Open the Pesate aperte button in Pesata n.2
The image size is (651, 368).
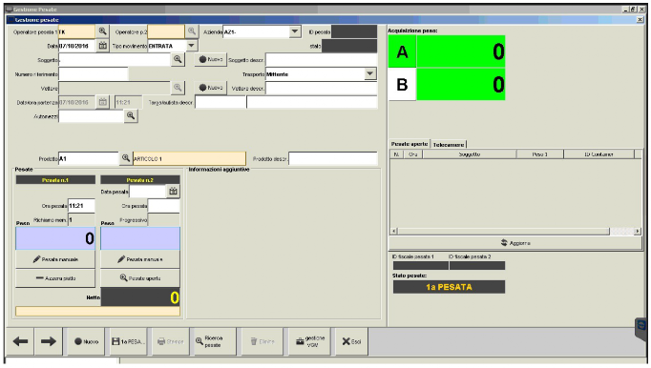[x=140, y=278]
